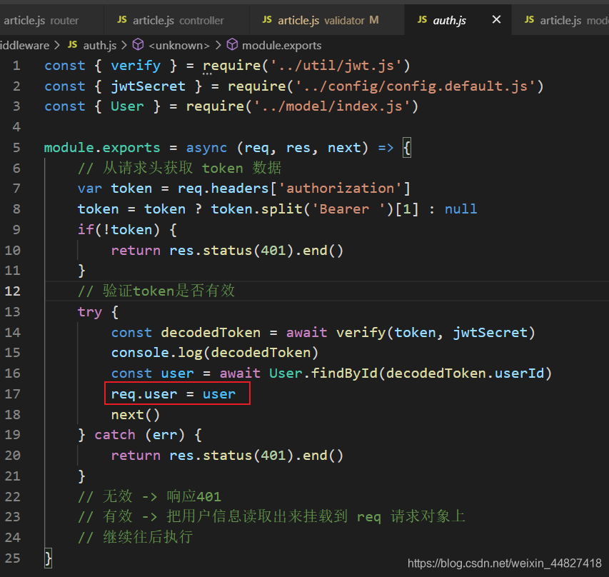This screenshot has height=577, width=609.
Task: Click 'module.exports' on line 5
Action: [102, 148]
